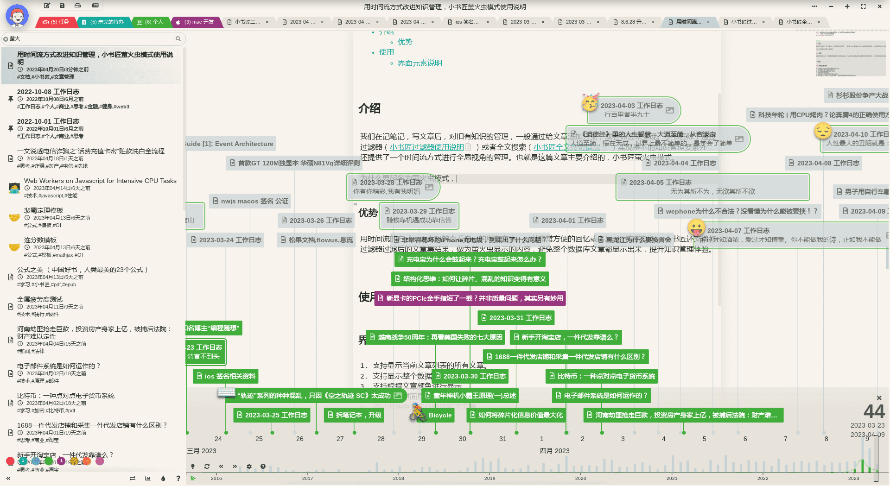Clear the search text with the x icon
890x486 pixels.
(x=6, y=39)
